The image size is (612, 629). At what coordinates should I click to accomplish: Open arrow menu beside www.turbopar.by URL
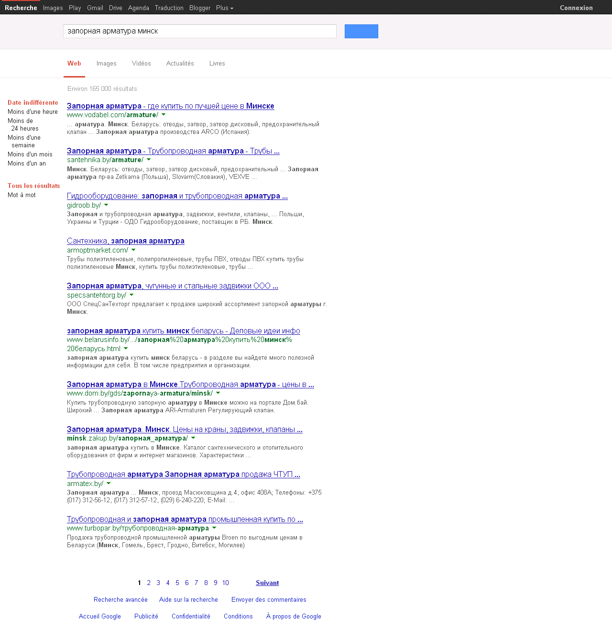pyautogui.click(x=214, y=528)
